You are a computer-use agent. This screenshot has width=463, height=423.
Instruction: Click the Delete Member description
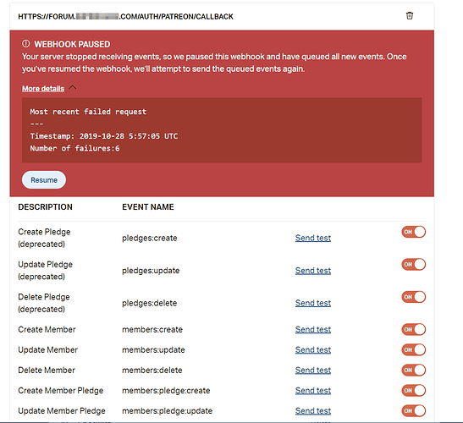pos(47,371)
